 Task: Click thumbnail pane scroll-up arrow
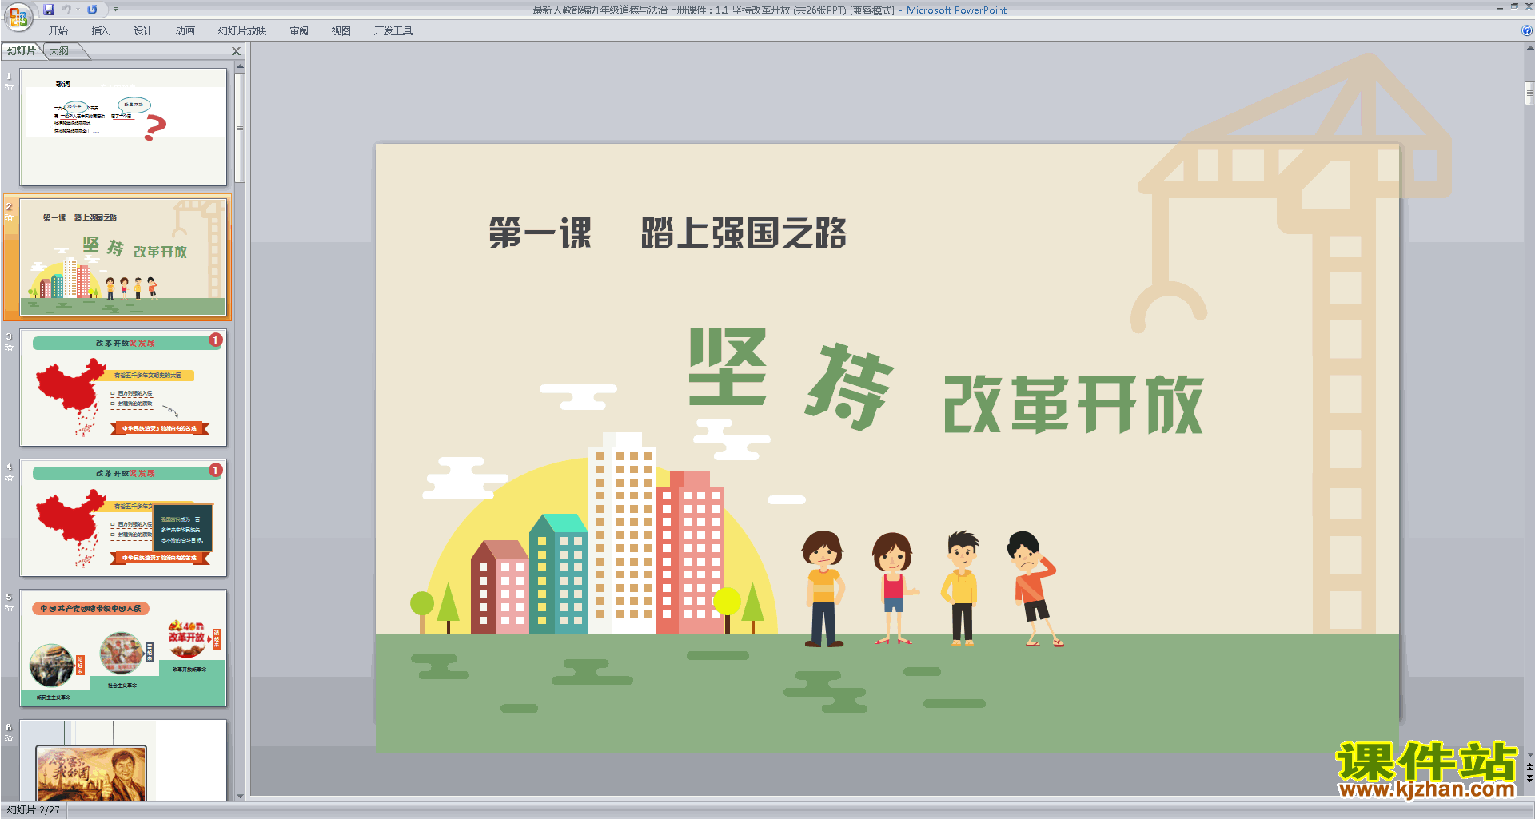240,66
